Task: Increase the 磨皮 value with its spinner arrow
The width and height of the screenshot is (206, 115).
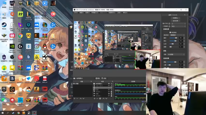Action: (184, 37)
